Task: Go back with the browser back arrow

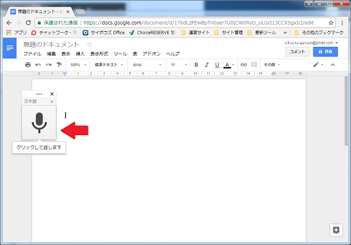Action: click(x=8, y=23)
